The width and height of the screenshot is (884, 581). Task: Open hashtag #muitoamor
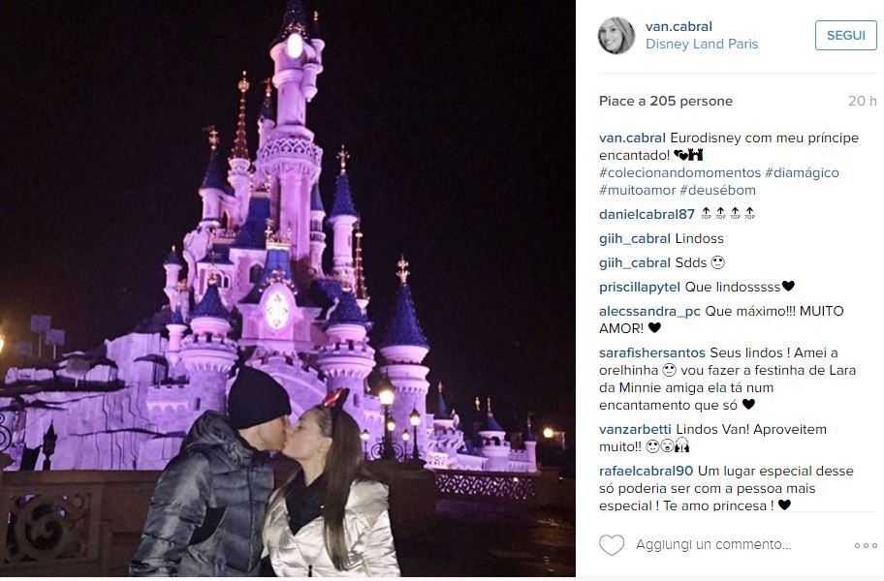[637, 191]
